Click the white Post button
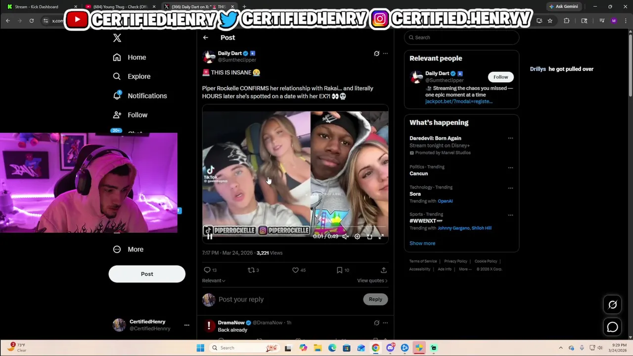 147,274
